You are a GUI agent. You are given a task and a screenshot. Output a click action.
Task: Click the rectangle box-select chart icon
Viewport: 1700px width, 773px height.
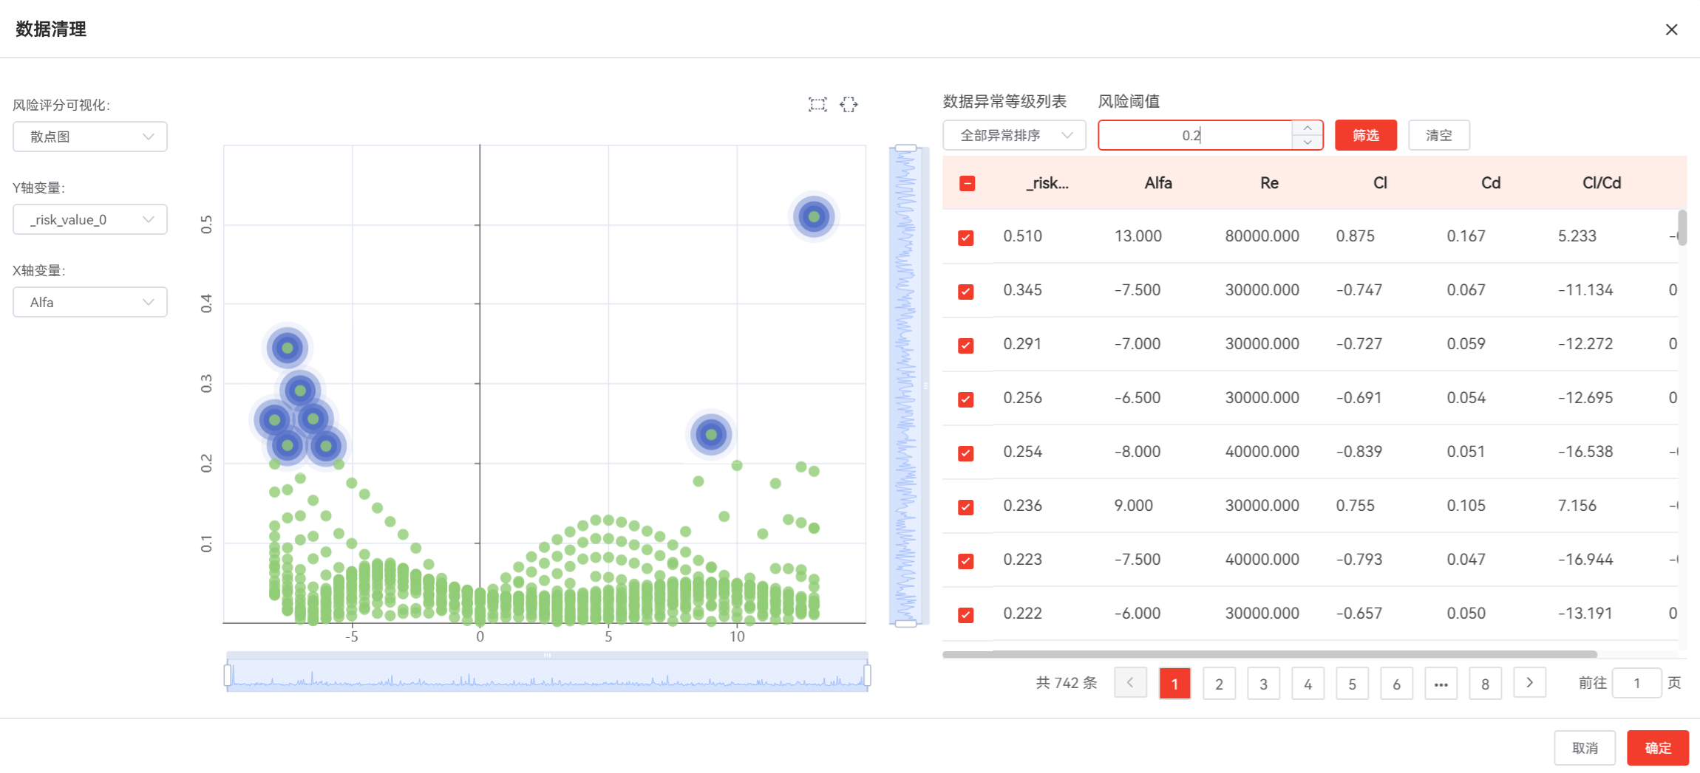(817, 105)
